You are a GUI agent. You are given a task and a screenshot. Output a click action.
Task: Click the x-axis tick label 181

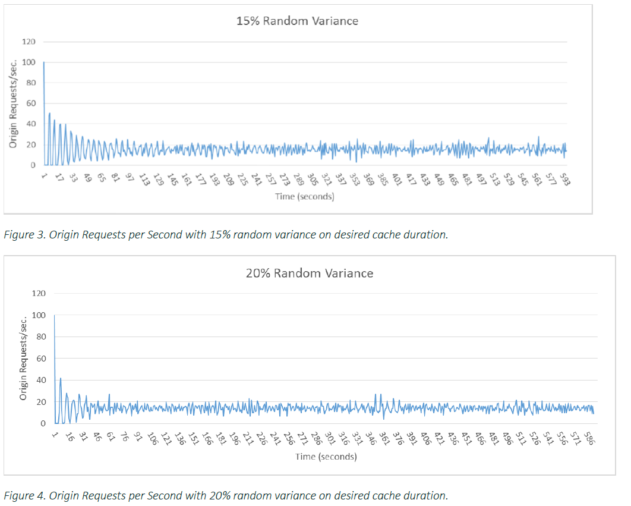[220, 439]
